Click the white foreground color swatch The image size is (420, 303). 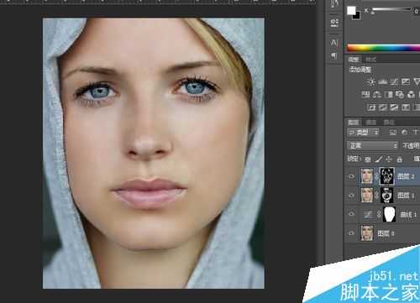[351, 11]
